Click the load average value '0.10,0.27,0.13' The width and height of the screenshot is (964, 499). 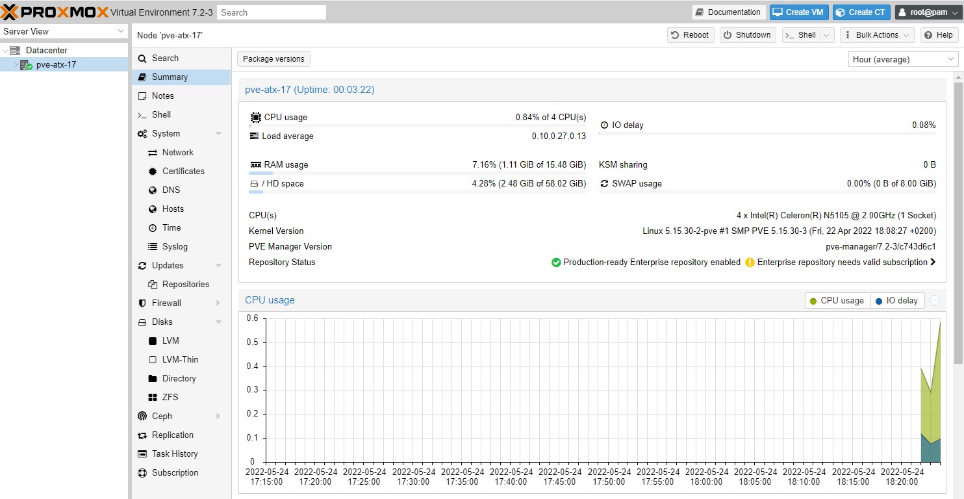point(559,136)
